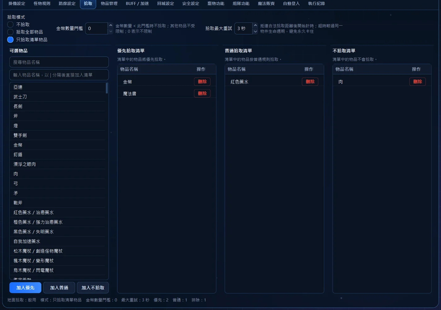This screenshot has width=441, height=310.
Task: Open the 安全設定 tab
Action: tap(191, 4)
